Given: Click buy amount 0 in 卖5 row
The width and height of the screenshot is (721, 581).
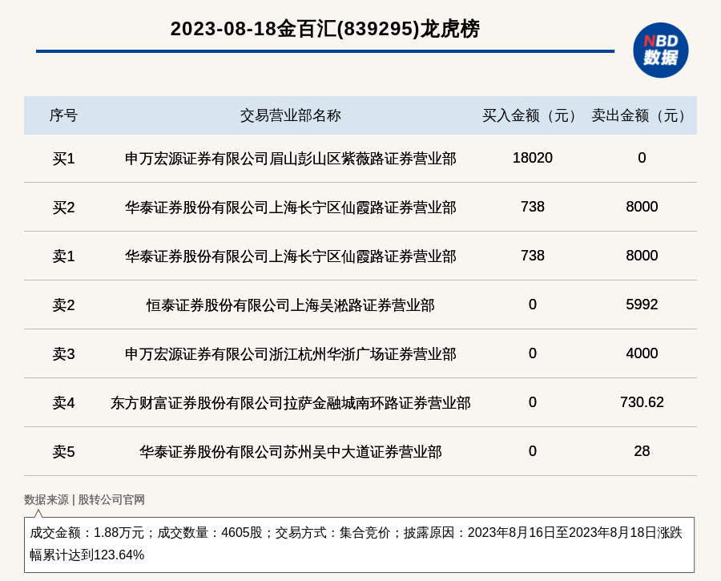Looking at the screenshot, I should point(533,451).
